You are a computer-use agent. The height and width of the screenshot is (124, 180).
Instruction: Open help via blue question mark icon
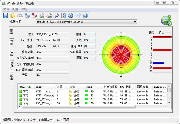point(85,16)
